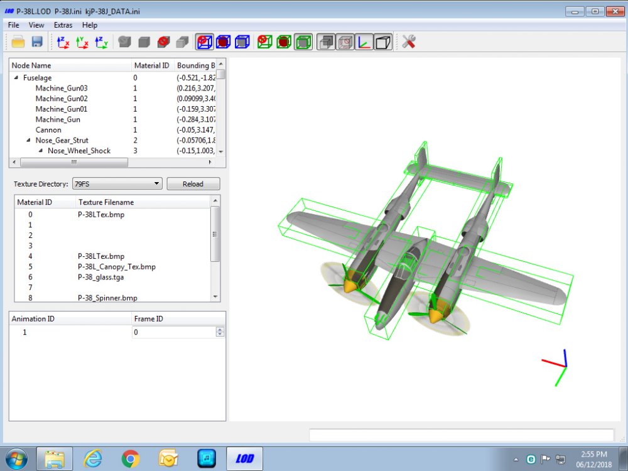Screen dimensions: 628x471
Task: Click the gray cube with red prohibited sign
Action: tap(163, 41)
